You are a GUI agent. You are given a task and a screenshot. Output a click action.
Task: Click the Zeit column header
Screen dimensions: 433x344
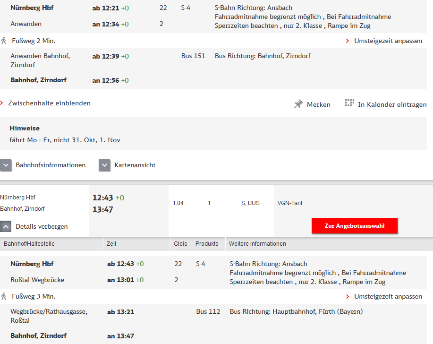(x=111, y=244)
